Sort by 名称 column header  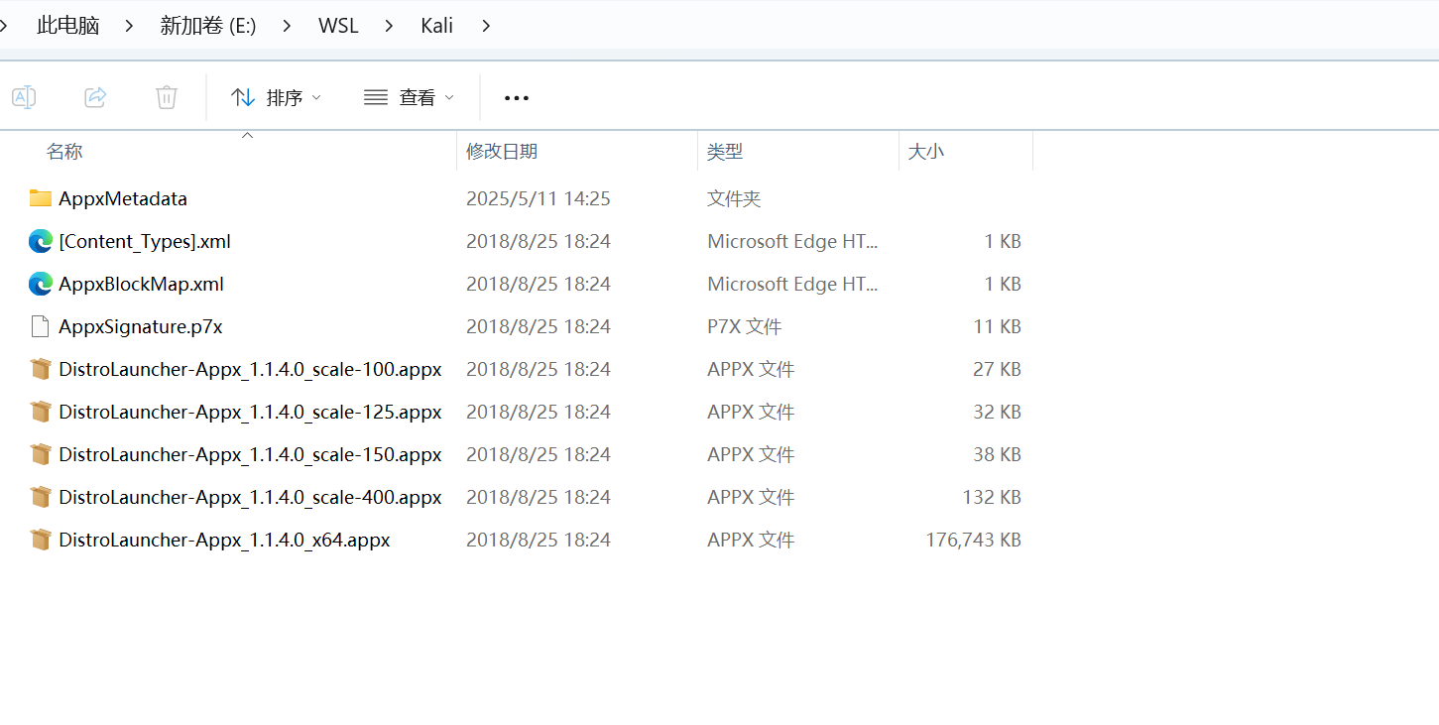coord(64,152)
